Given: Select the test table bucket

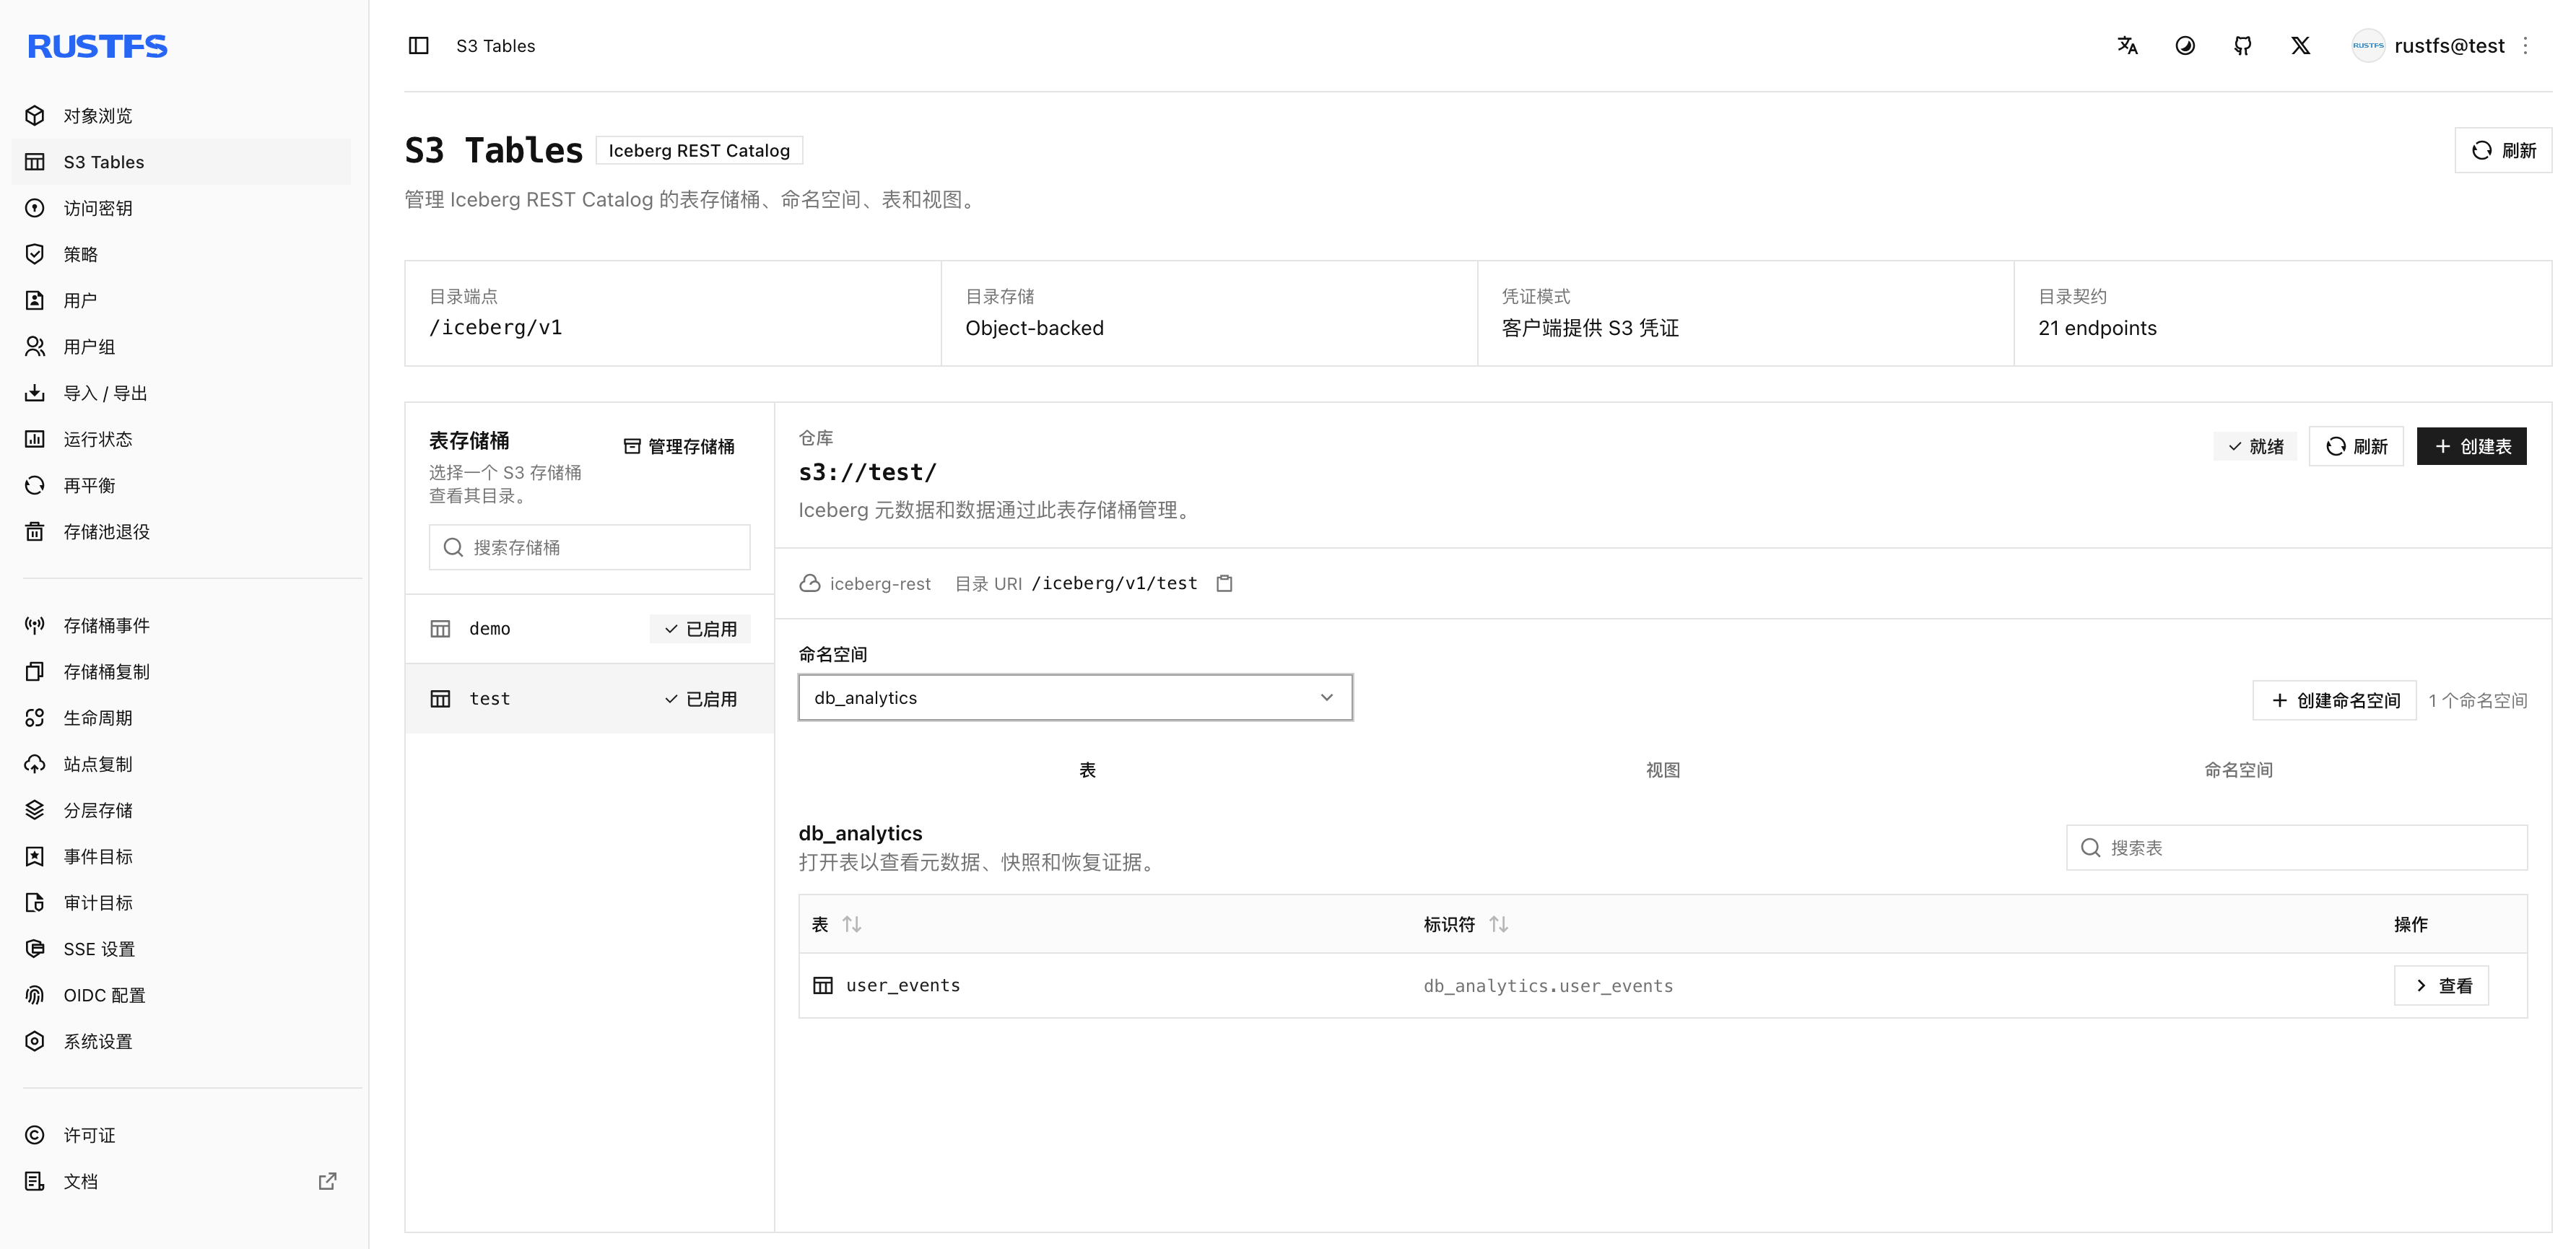Looking at the screenshot, I should [x=589, y=698].
